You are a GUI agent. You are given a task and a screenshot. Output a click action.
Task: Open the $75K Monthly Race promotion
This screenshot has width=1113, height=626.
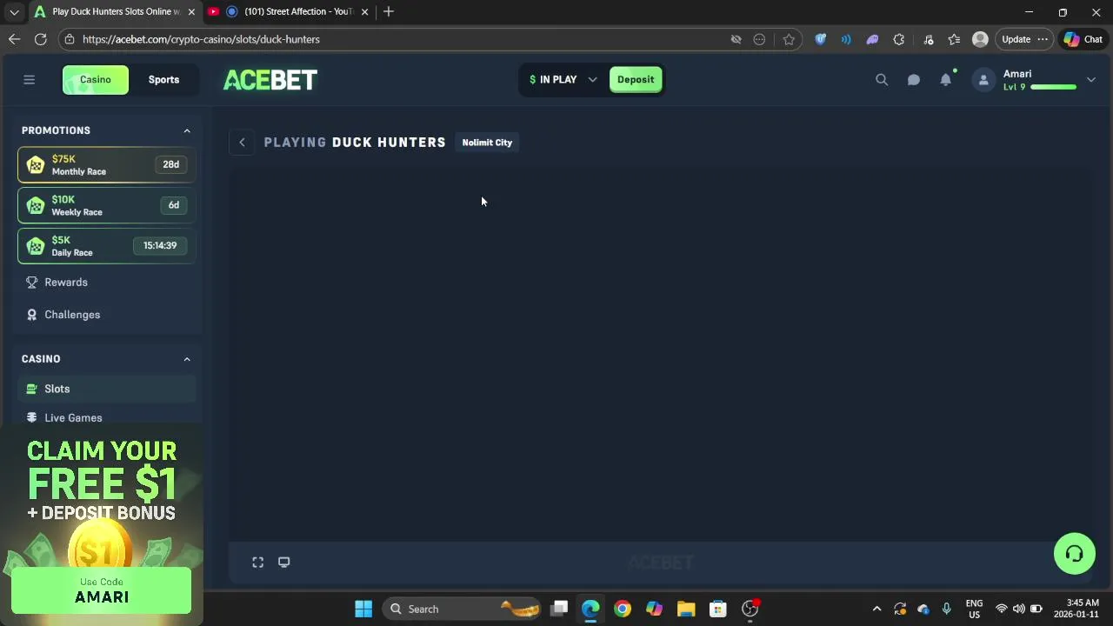[x=107, y=165]
